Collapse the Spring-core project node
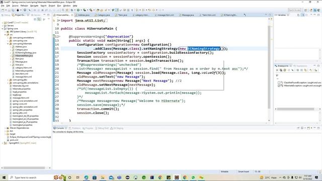This screenshot has width=322, height=181. [3, 29]
